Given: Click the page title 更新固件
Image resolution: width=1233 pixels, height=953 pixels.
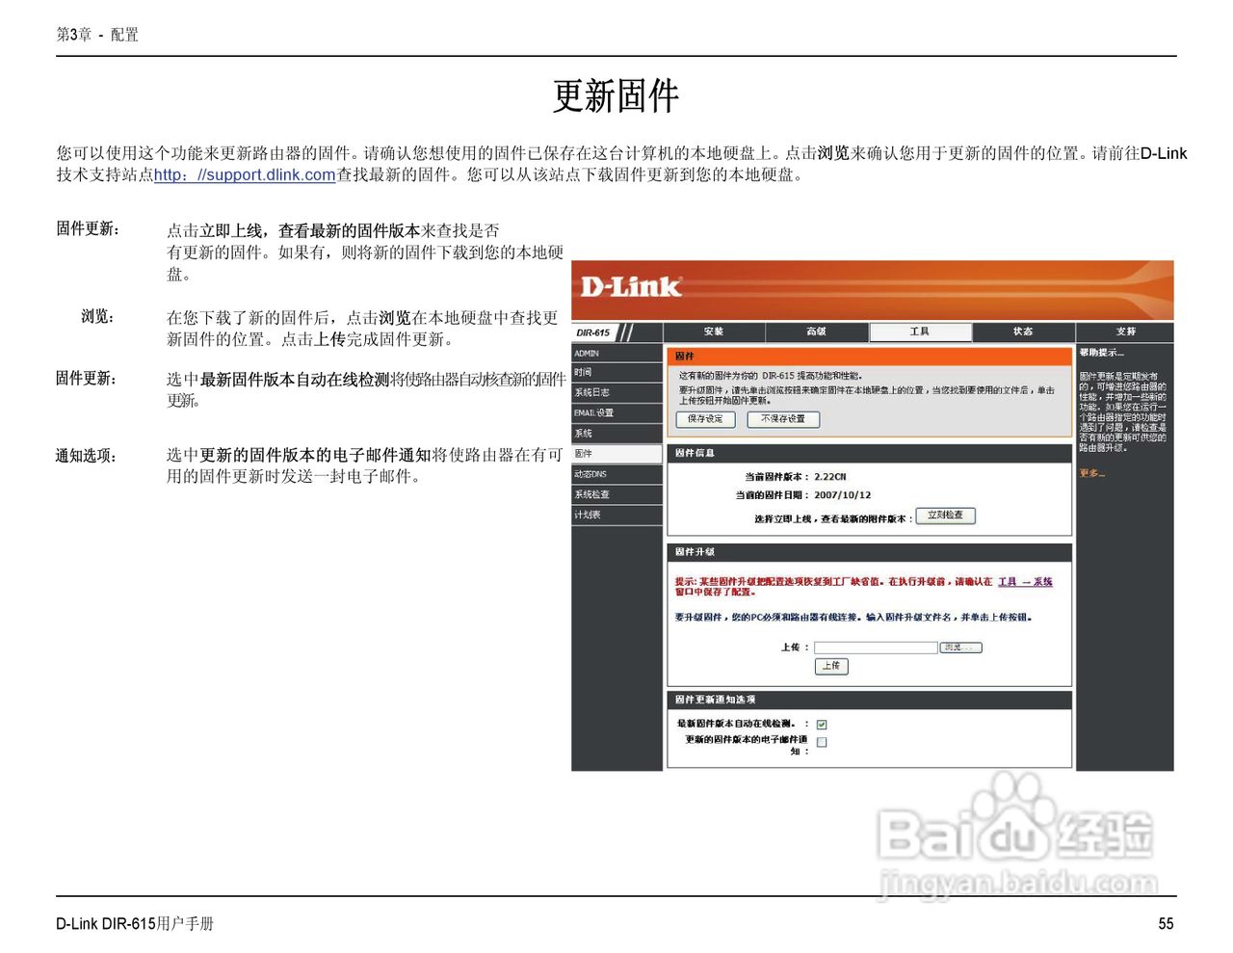Looking at the screenshot, I should [616, 96].
